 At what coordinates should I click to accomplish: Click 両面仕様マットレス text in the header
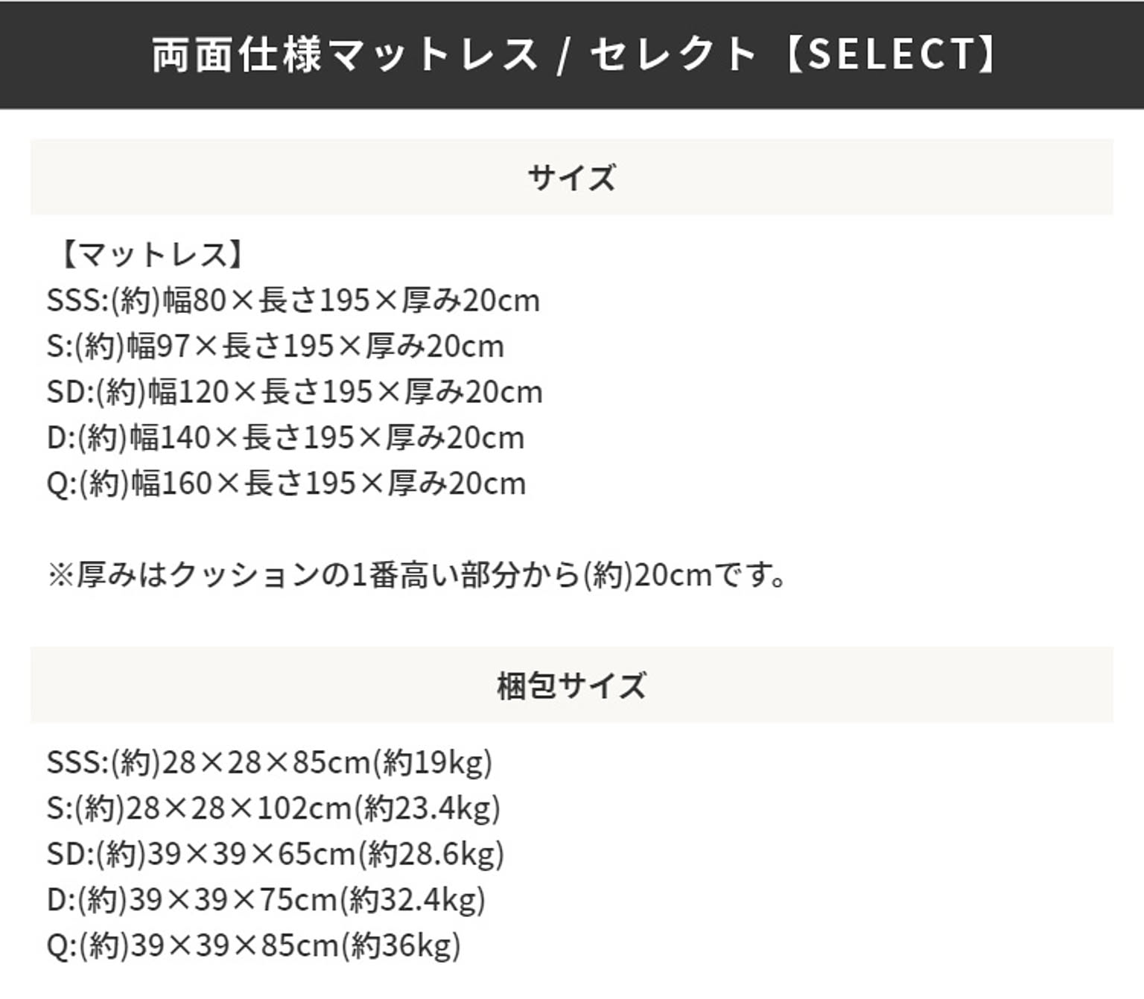pos(345,54)
